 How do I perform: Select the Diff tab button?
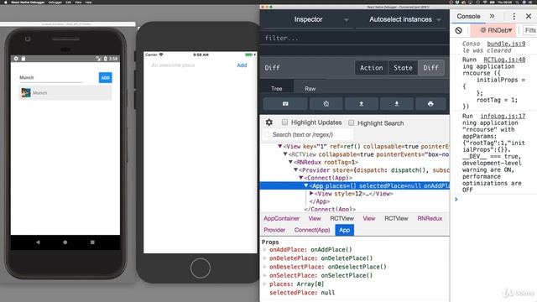pyautogui.click(x=430, y=68)
